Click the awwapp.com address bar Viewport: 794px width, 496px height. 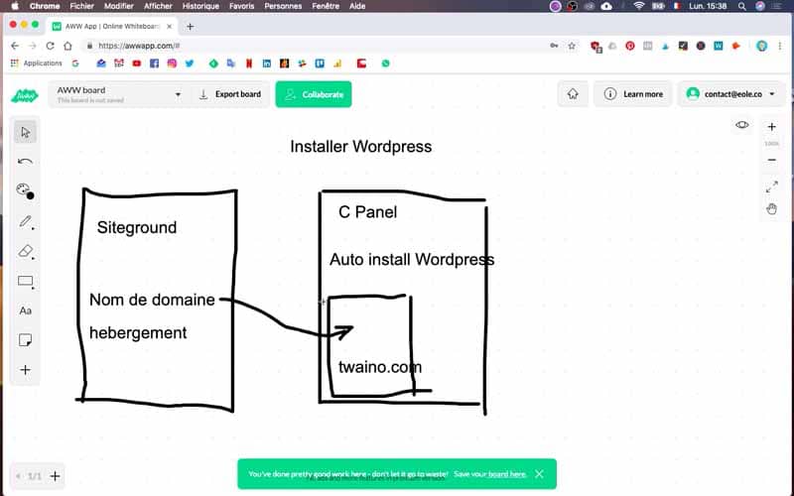(314, 46)
